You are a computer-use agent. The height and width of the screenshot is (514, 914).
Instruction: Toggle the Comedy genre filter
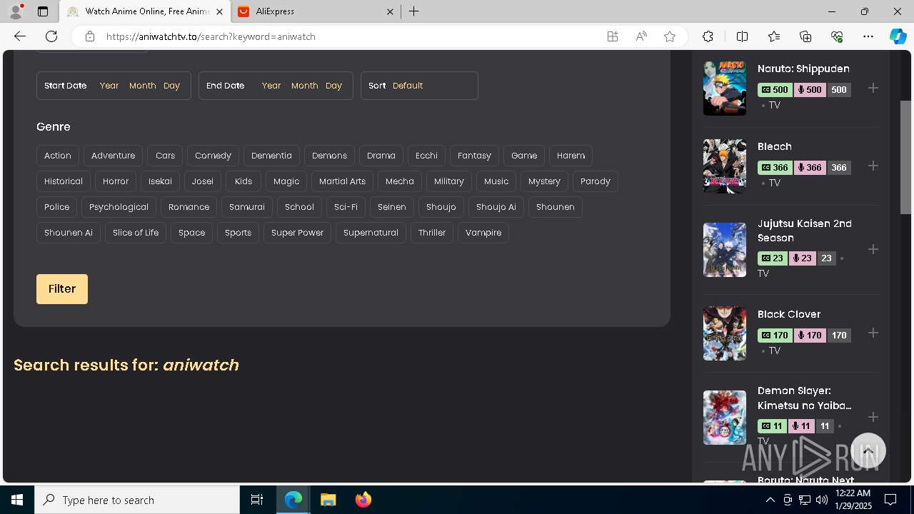pos(213,156)
